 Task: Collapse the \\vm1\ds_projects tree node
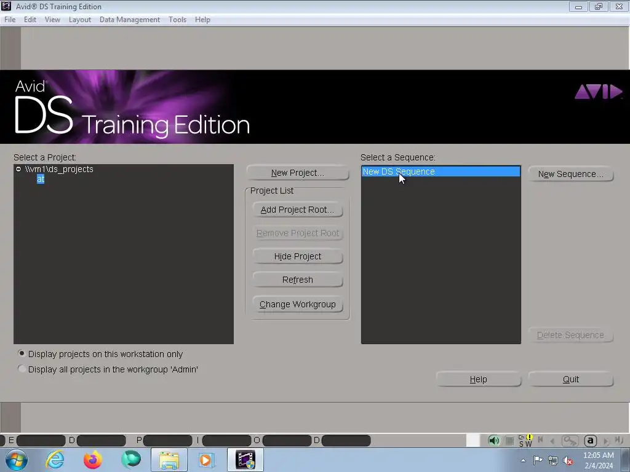tap(18, 169)
